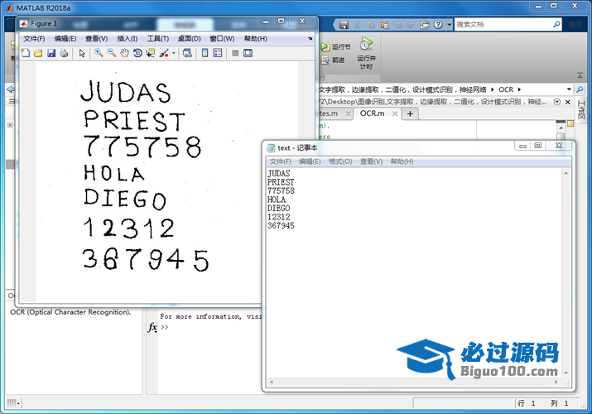
Task: Close the OCR.m editor tab
Action: tap(395, 113)
